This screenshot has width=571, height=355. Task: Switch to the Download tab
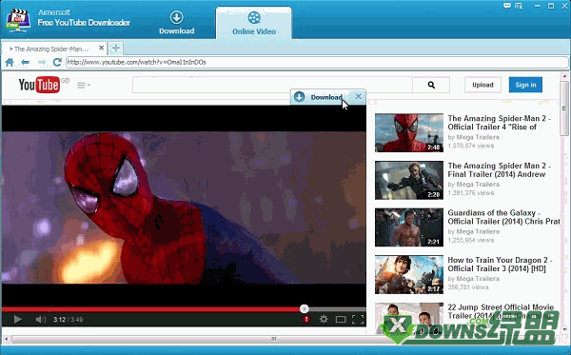(x=177, y=23)
